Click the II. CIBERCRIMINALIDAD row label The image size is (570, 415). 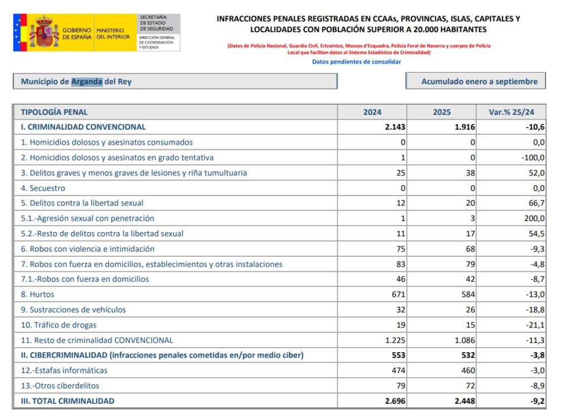pyautogui.click(x=162, y=355)
